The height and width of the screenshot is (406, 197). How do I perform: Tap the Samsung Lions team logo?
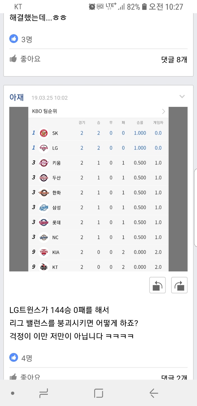[44, 208]
